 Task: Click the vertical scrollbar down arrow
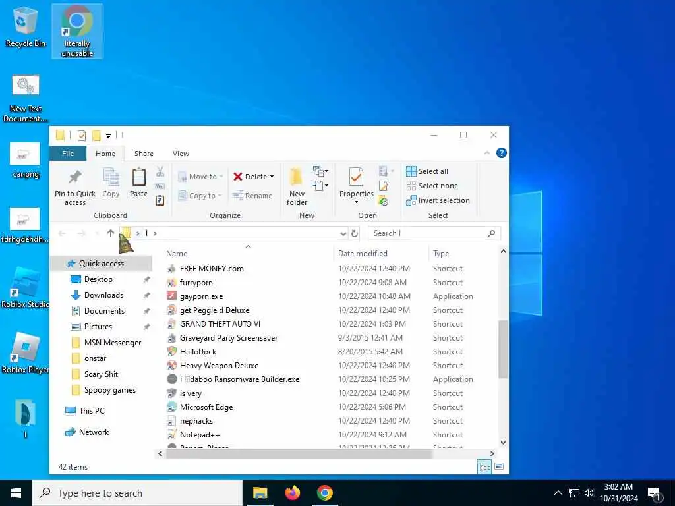tap(503, 442)
